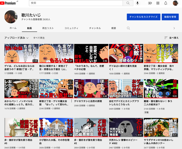Click title 「わかりあう」なんて、恋愛ベタの幻想
182x149 pixels.
point(89,67)
